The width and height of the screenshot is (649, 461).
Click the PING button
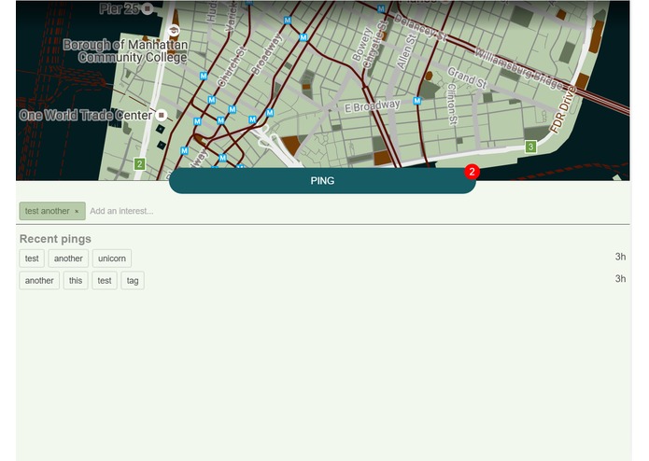pyautogui.click(x=322, y=181)
